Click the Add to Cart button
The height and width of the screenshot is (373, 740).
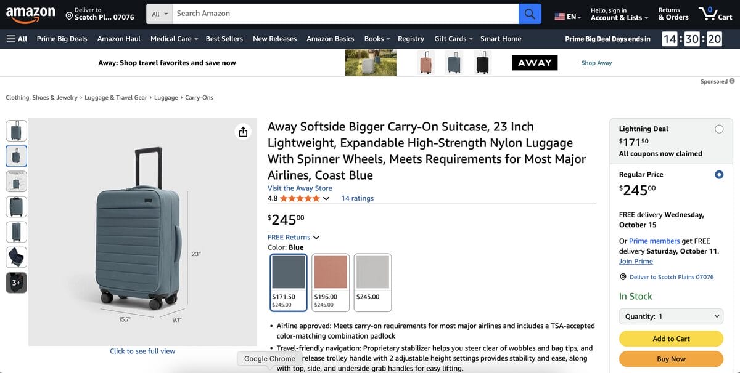point(671,338)
